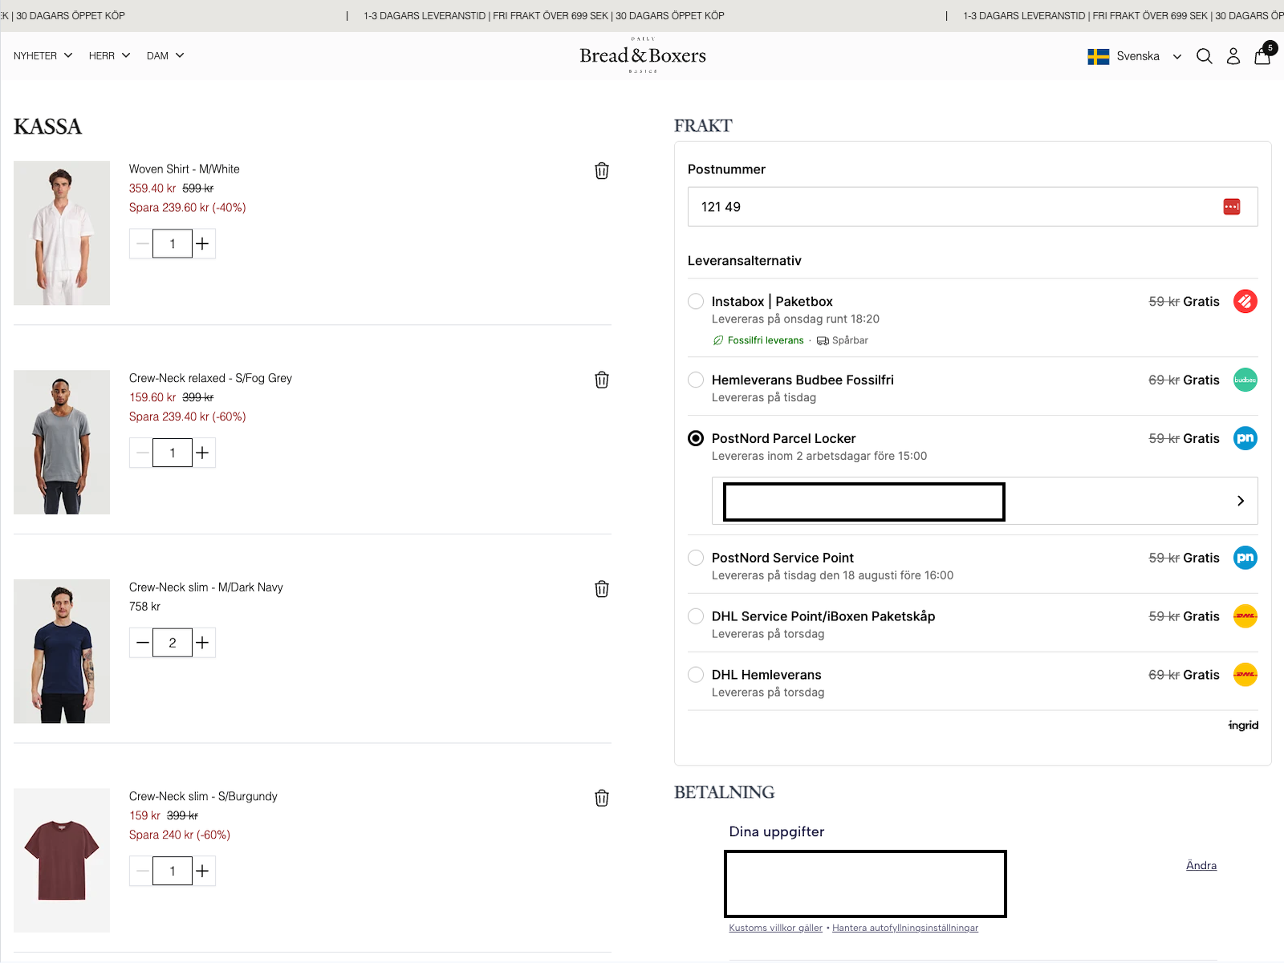Open Woven Shirt white product thumbnail
Viewport: 1284px width, 963px height.
point(62,233)
